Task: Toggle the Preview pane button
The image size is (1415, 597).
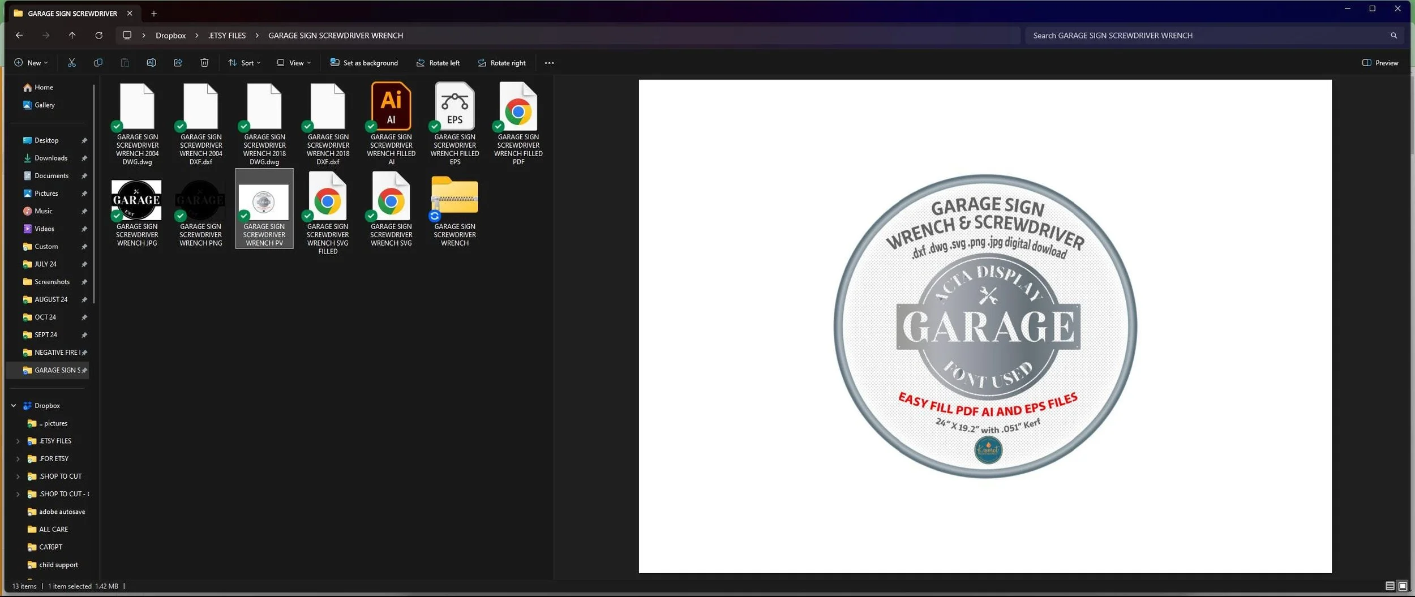Action: (x=1380, y=63)
